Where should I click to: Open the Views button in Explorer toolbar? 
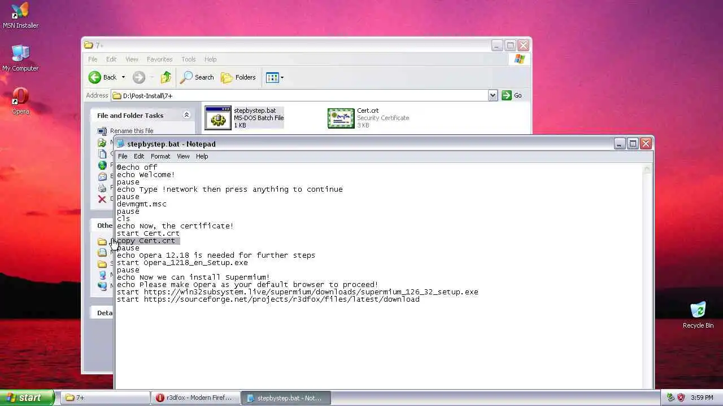pos(275,77)
